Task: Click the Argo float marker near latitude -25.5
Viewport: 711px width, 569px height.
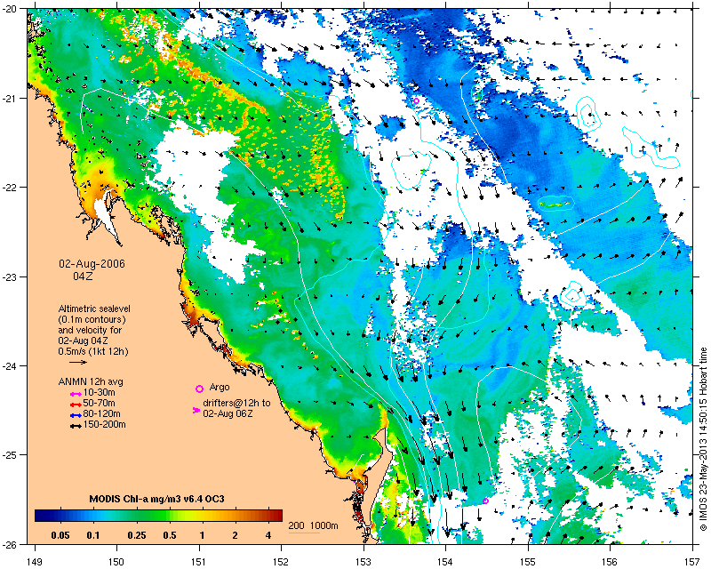Action: [x=485, y=501]
